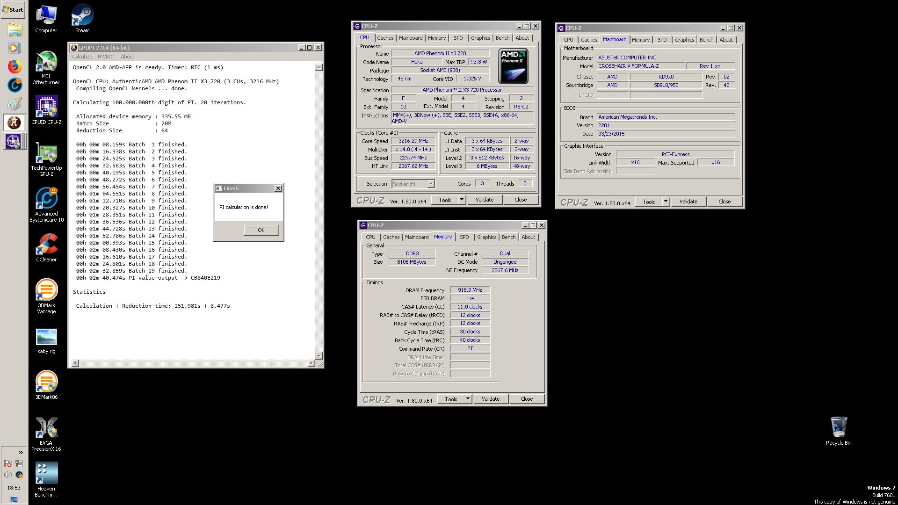Switch to the CPU-Z taskbar button
The height and width of the screenshot is (505, 898).
click(14, 141)
